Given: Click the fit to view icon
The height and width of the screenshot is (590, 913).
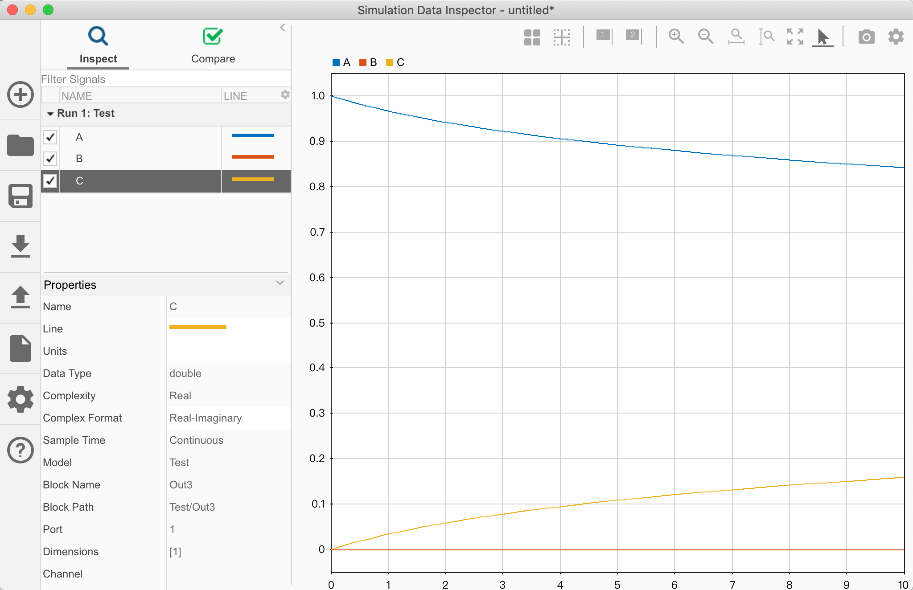Looking at the screenshot, I should 795,37.
